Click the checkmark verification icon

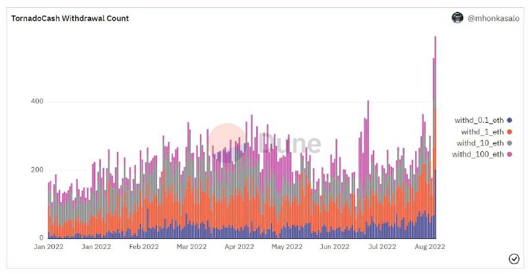(x=514, y=259)
